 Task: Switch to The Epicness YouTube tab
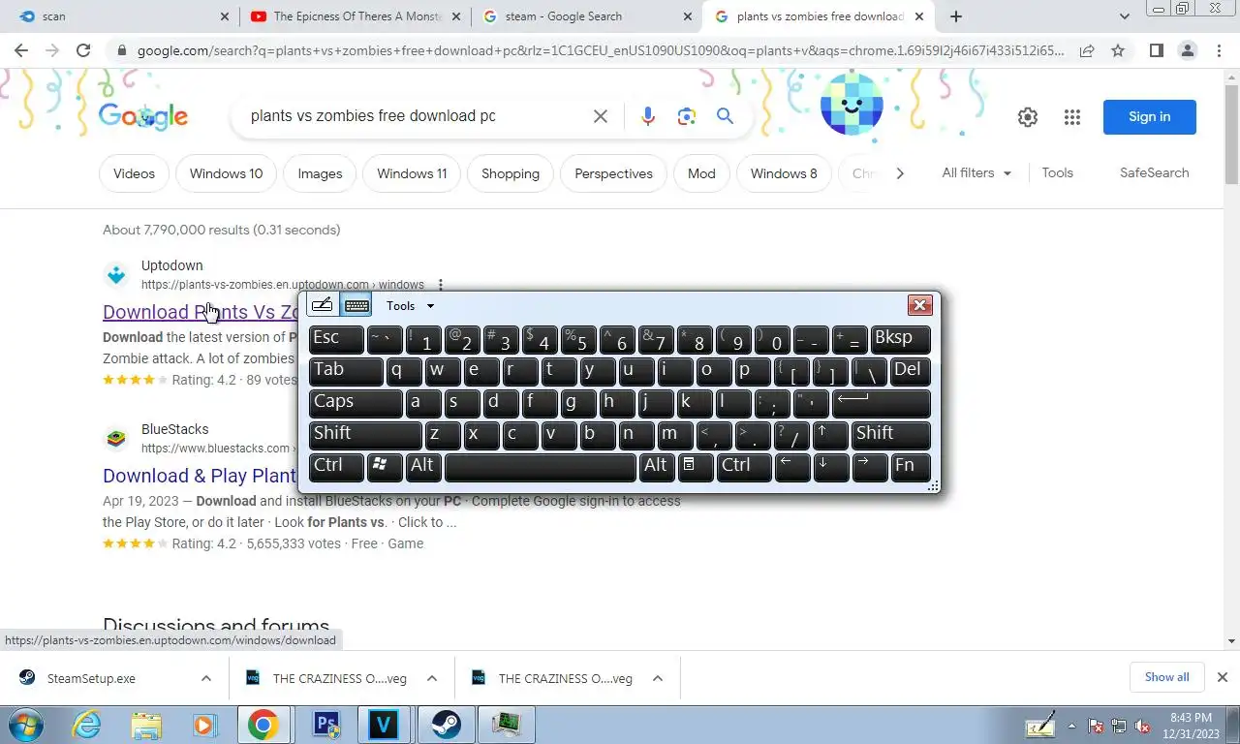355,16
